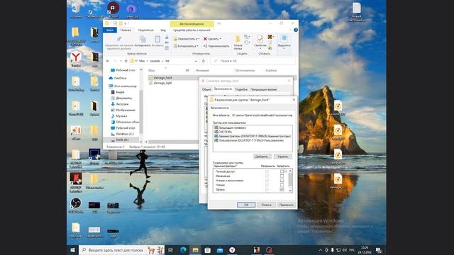Open Выделить dropdown arrow in ribbon
454x255 pixels.
coord(284,48)
